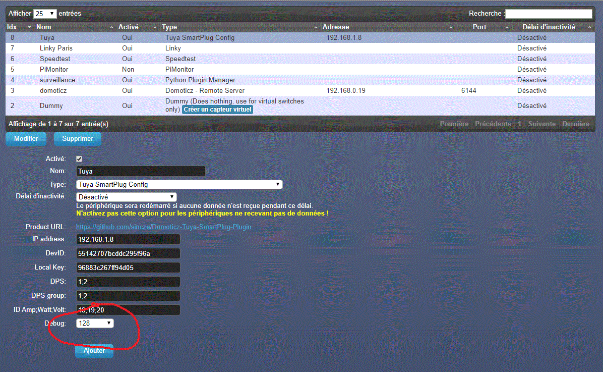The width and height of the screenshot is (603, 372).
Task: Go to Suivante page
Action: 541,124
